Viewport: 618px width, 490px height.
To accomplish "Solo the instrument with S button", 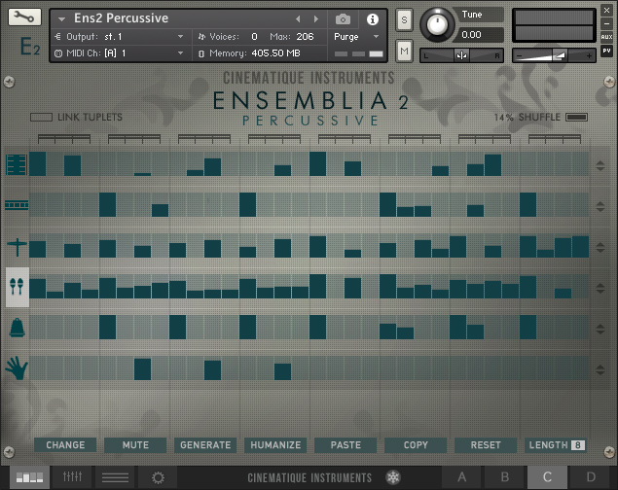I will point(404,19).
